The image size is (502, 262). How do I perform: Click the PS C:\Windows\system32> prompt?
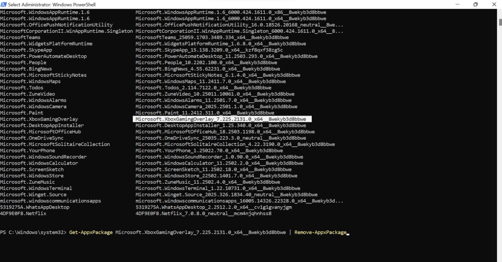pyautogui.click(x=33, y=232)
